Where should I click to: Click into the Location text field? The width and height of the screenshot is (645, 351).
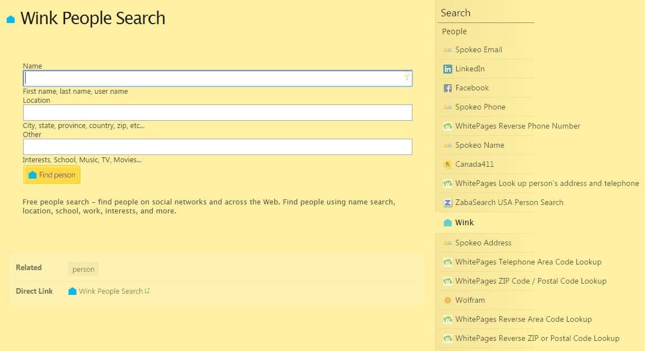[x=217, y=112]
